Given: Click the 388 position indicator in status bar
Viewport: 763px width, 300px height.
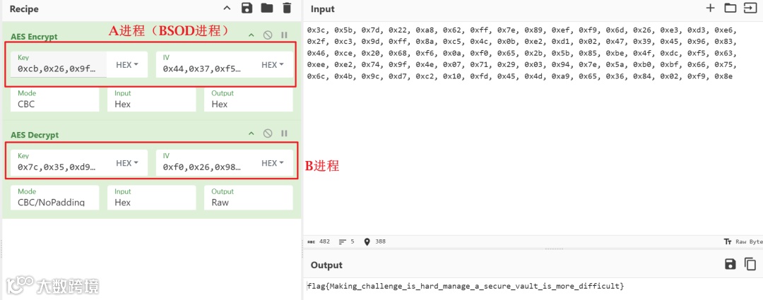Looking at the screenshot, I should tap(374, 241).
